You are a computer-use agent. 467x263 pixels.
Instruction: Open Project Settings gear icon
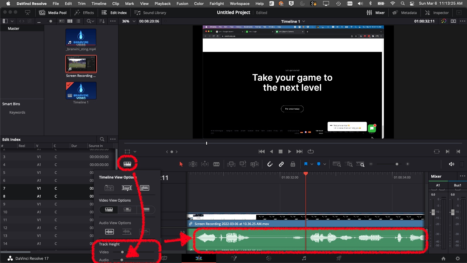tap(458, 258)
